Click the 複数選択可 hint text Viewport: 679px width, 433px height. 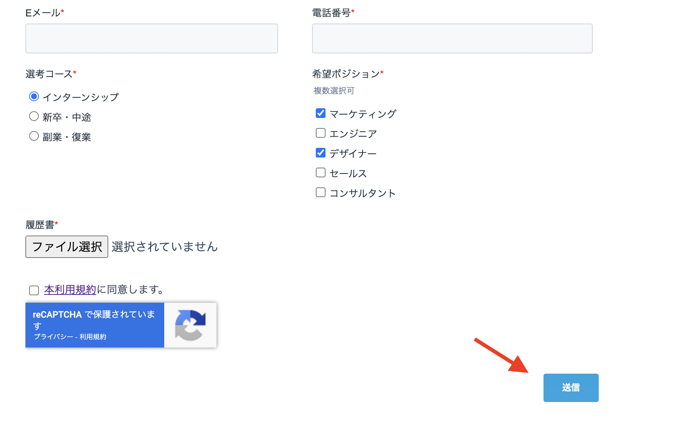pyautogui.click(x=334, y=91)
